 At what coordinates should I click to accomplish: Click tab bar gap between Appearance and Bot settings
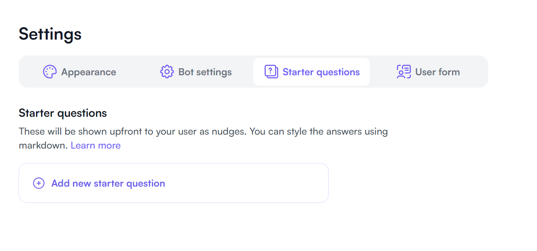click(x=138, y=72)
